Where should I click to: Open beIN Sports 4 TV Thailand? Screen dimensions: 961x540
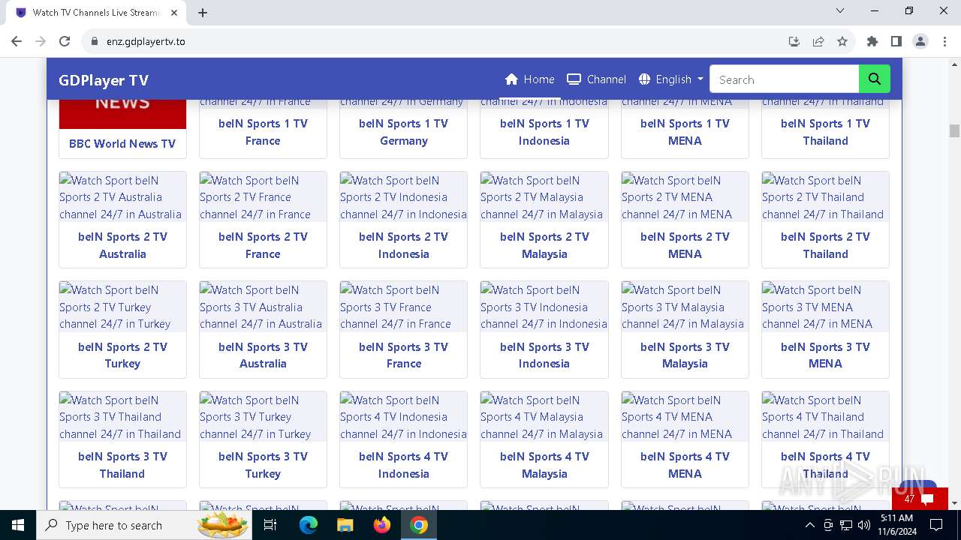(825, 465)
